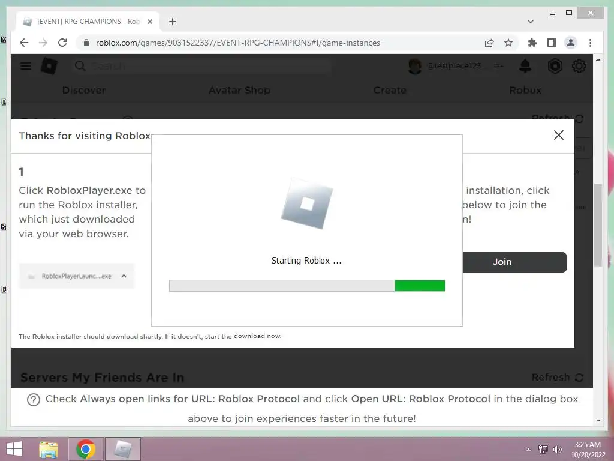Close the Thanks for visiting Roblox dialog
This screenshot has width=614, height=461.
tap(559, 135)
